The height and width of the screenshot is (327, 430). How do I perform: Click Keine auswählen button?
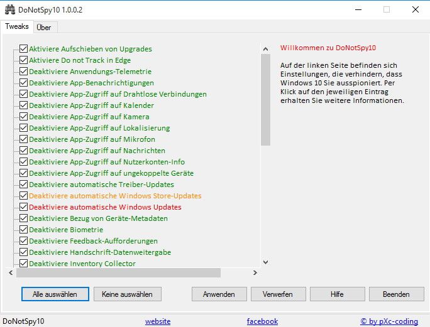click(127, 294)
